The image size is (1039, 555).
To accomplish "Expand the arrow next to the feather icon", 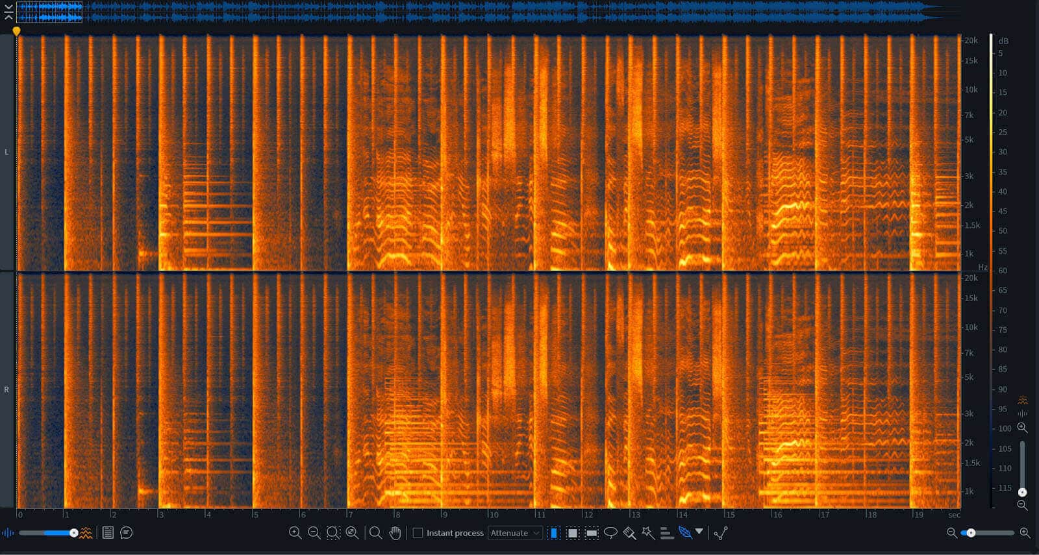I will [x=699, y=532].
